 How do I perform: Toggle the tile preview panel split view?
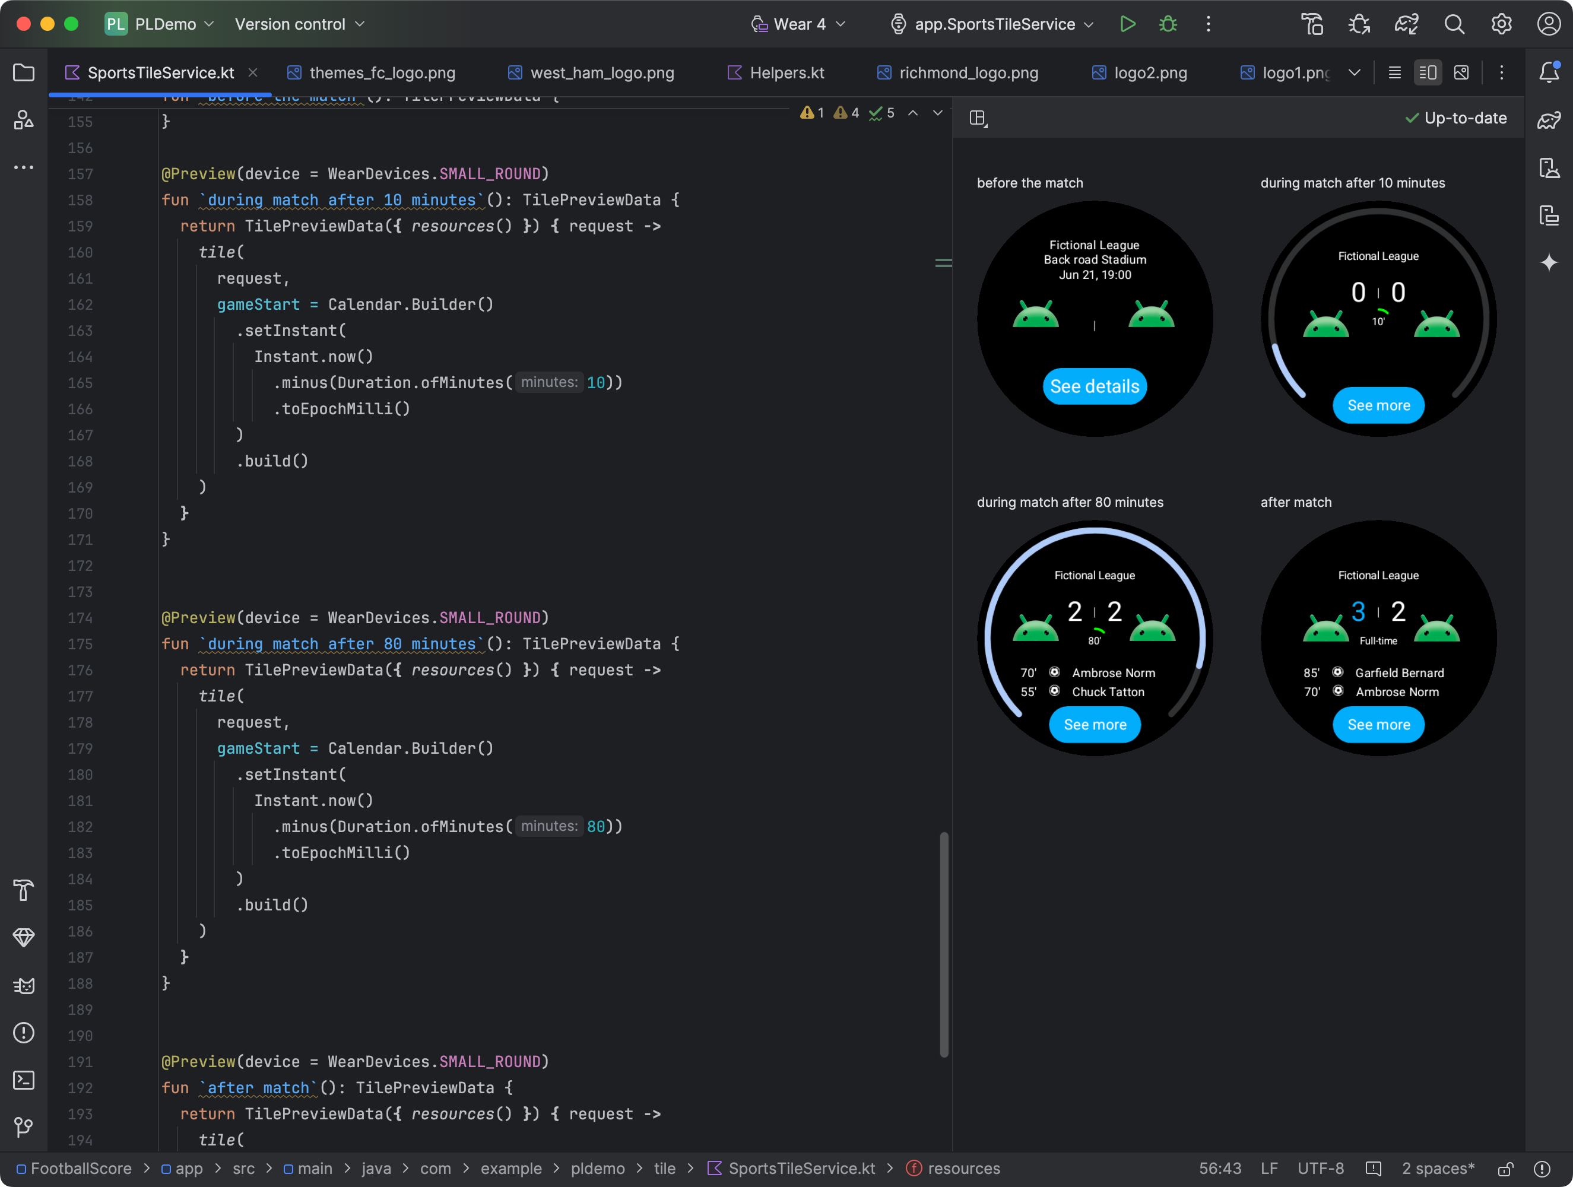click(x=978, y=117)
